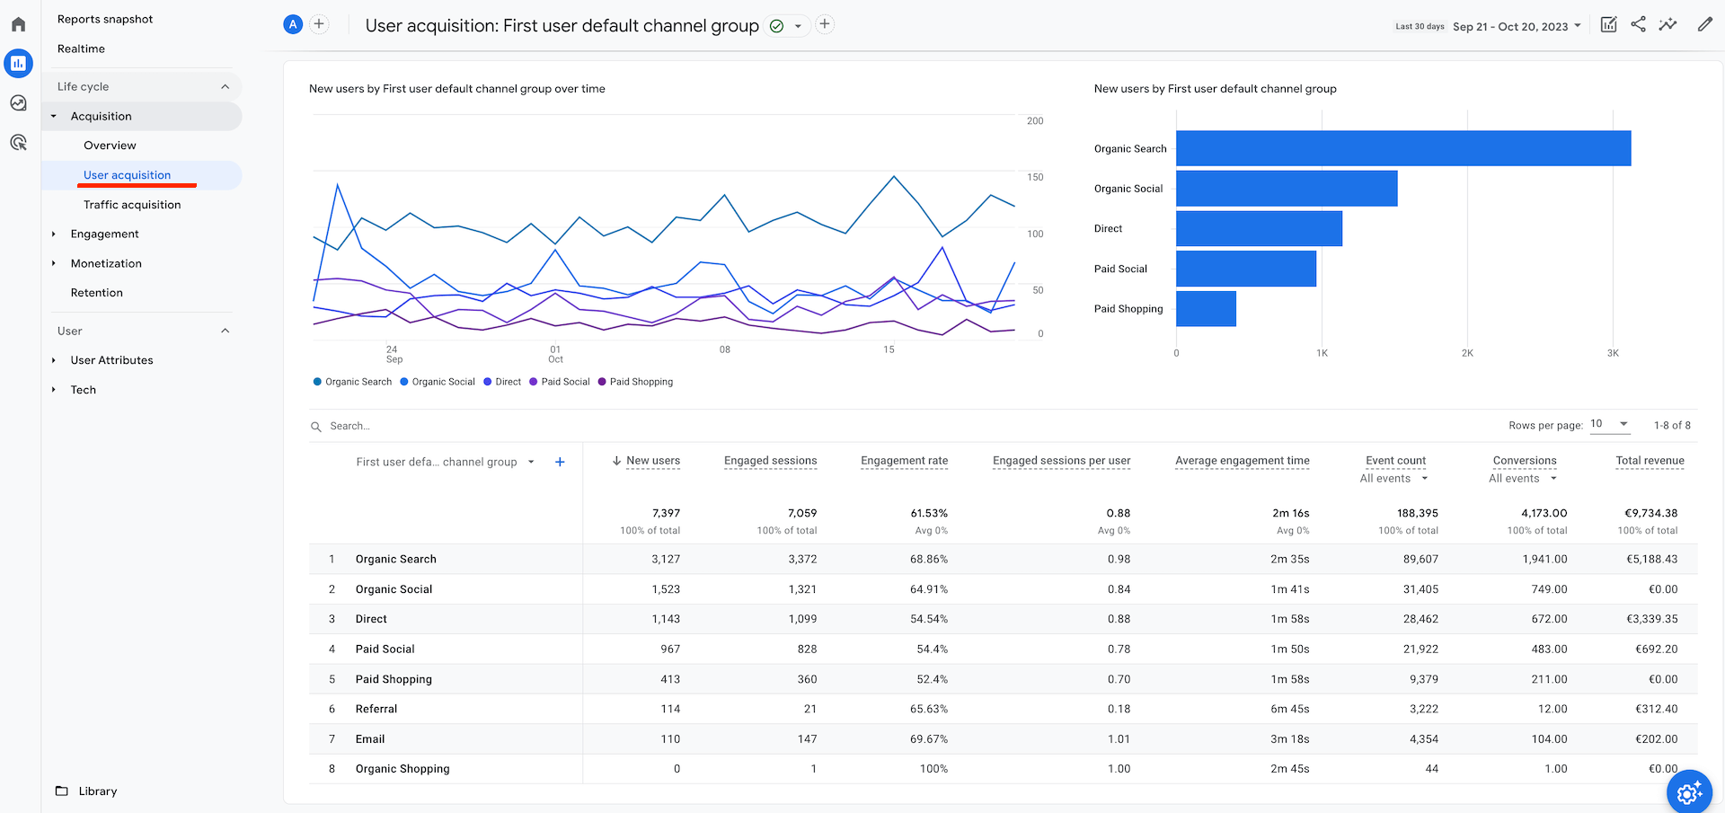Click the Share this report icon
1725x813 pixels.
1638,25
